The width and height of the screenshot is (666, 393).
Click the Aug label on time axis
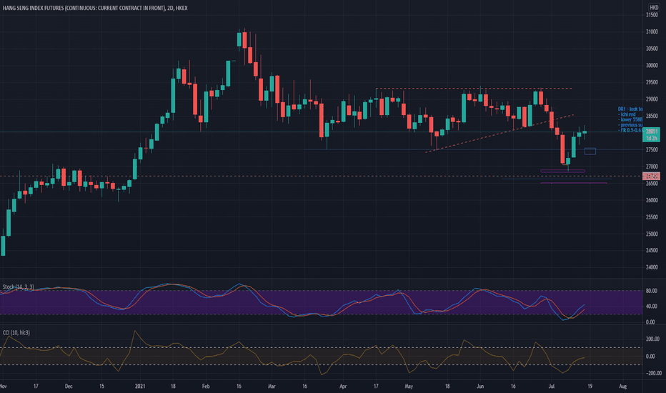[622, 387]
